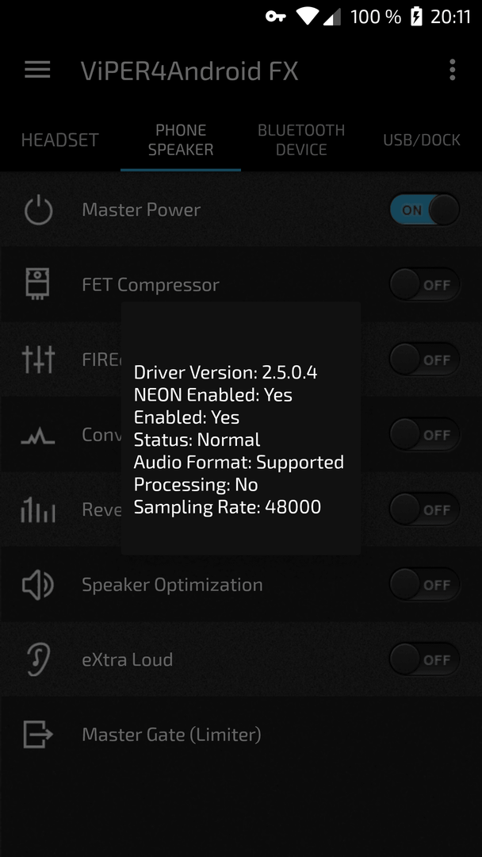
Task: Tap the driver status info popup
Action: (x=241, y=428)
